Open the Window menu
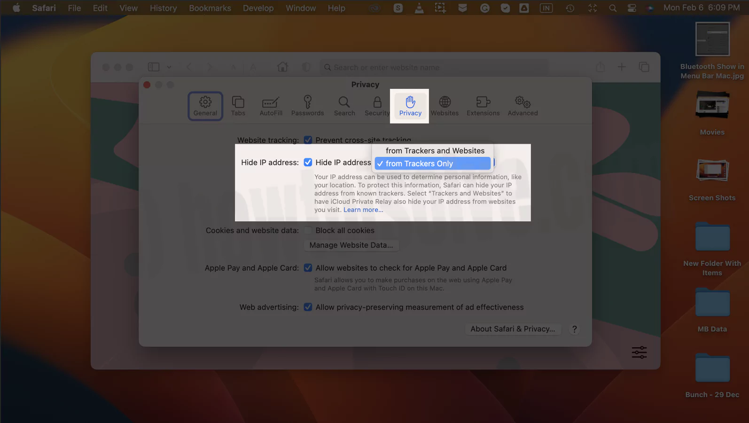 tap(301, 8)
